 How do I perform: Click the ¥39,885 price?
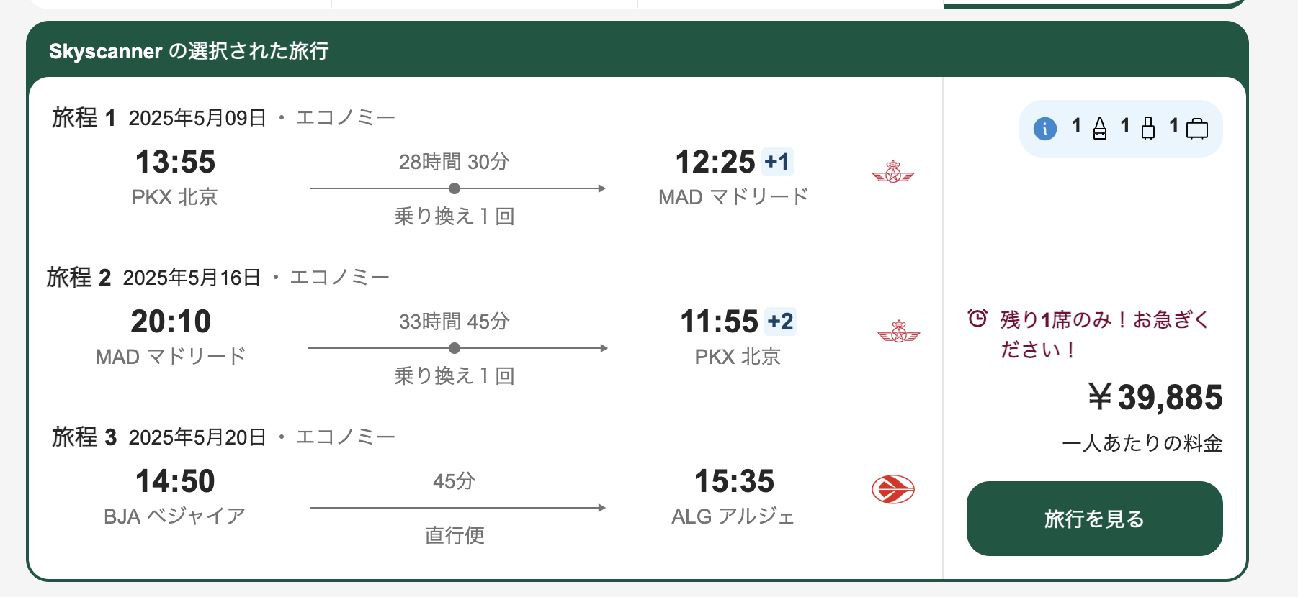click(x=1155, y=397)
